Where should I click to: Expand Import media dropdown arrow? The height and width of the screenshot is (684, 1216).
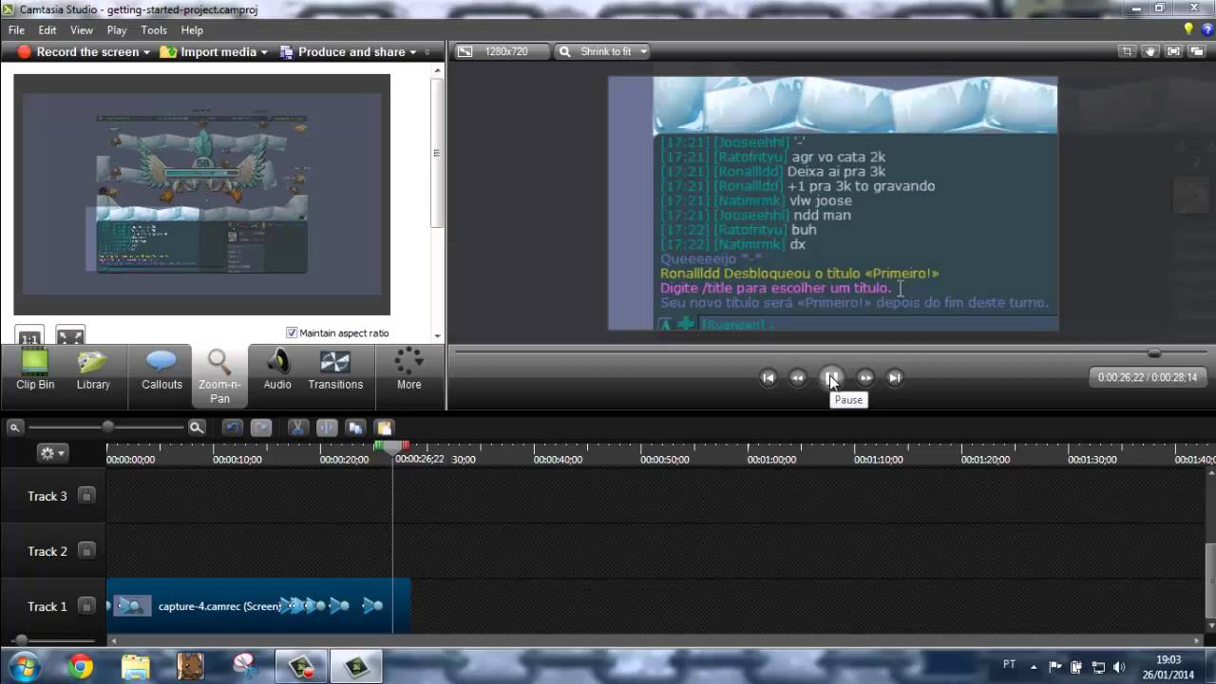tap(264, 52)
